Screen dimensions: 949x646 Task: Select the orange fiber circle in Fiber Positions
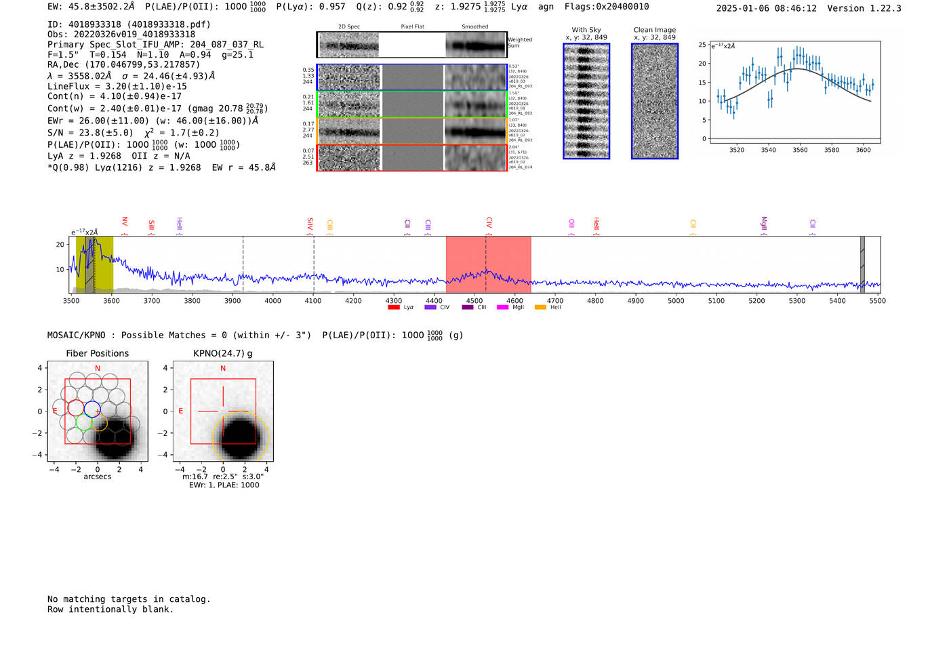[100, 423]
